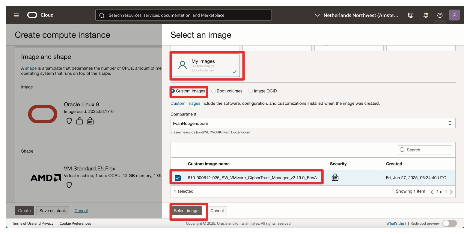Image resolution: width=470 pixels, height=234 pixels.
Task: Select the Boot volumes radio option
Action: click(x=213, y=91)
